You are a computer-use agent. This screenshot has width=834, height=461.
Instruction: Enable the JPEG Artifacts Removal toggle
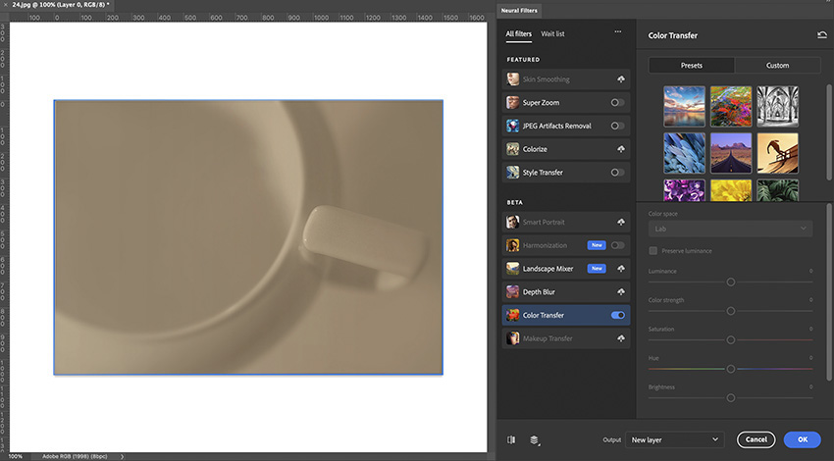[617, 126]
